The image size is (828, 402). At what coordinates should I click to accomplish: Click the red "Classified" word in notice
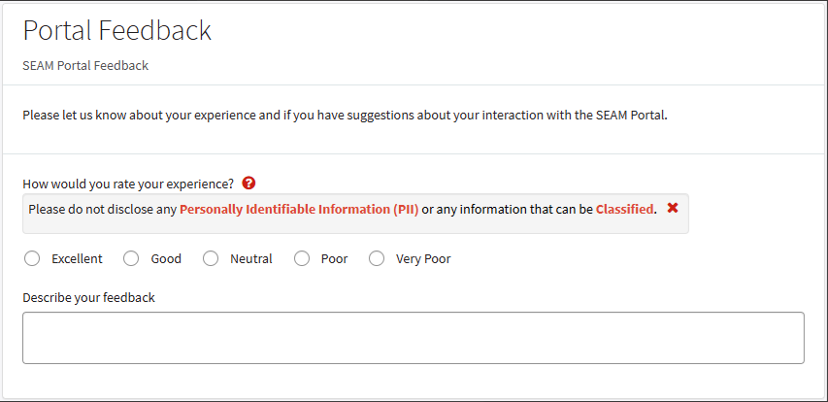click(624, 209)
